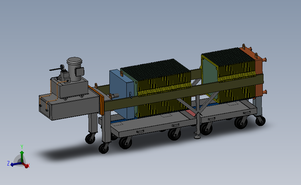Click the red X axis of the triad

click(25, 165)
